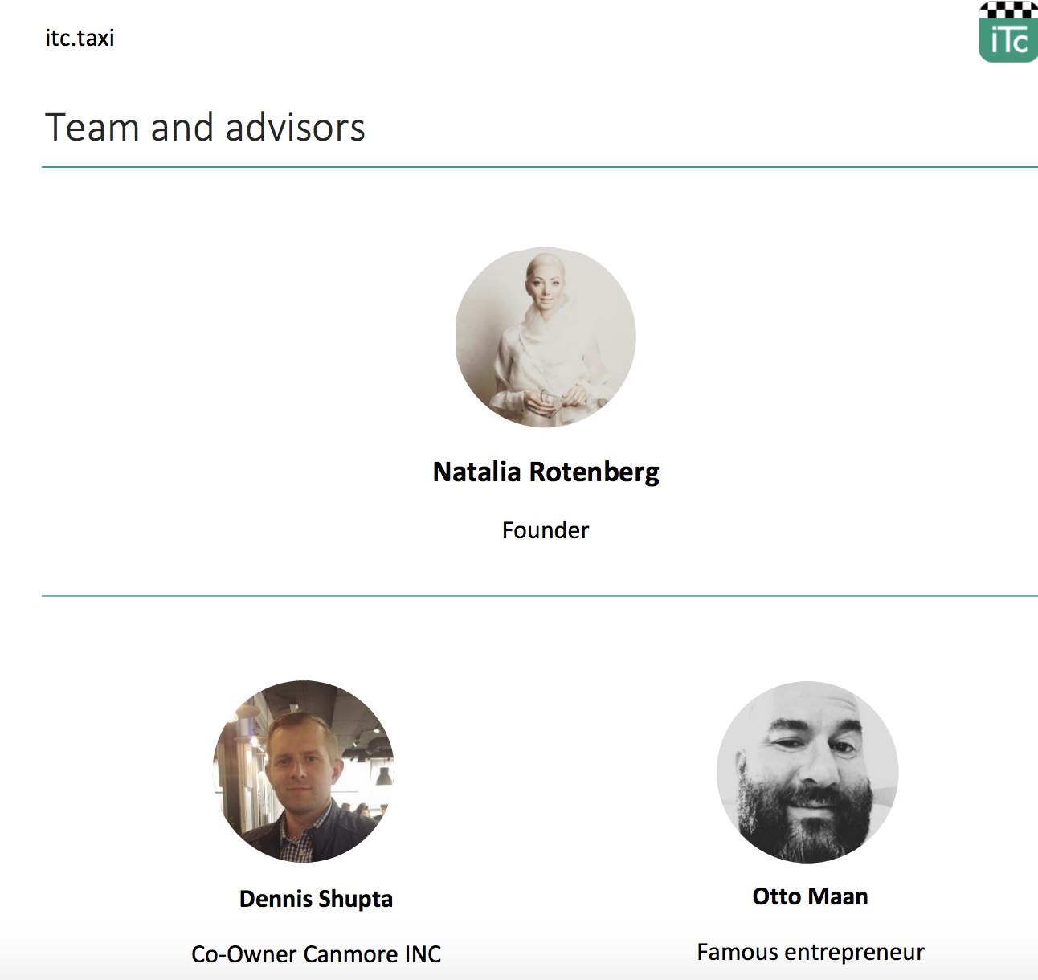Image resolution: width=1038 pixels, height=980 pixels.
Task: Click the Founder title text
Action: [x=546, y=530]
